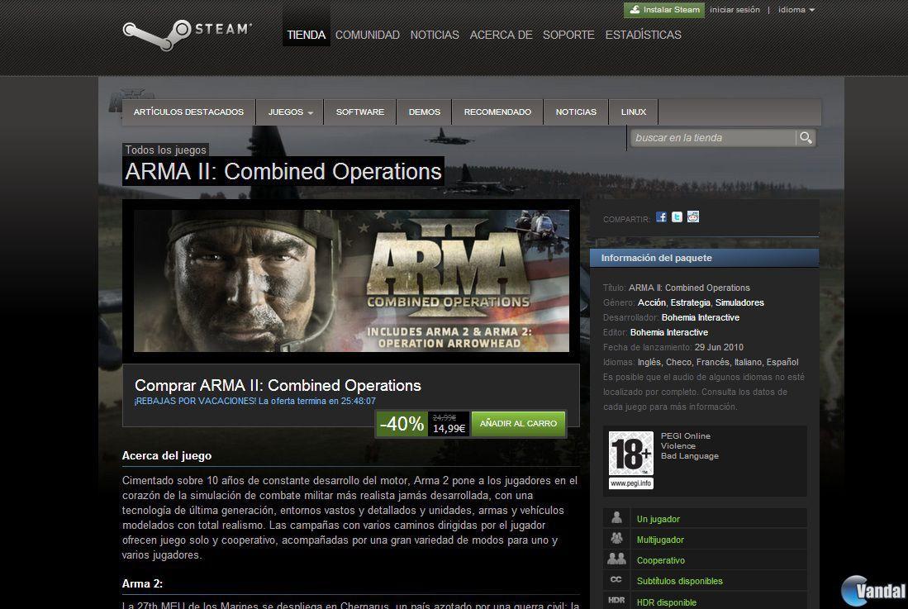908x609 pixels.
Task: Click the -40% discount badge
Action: point(402,423)
